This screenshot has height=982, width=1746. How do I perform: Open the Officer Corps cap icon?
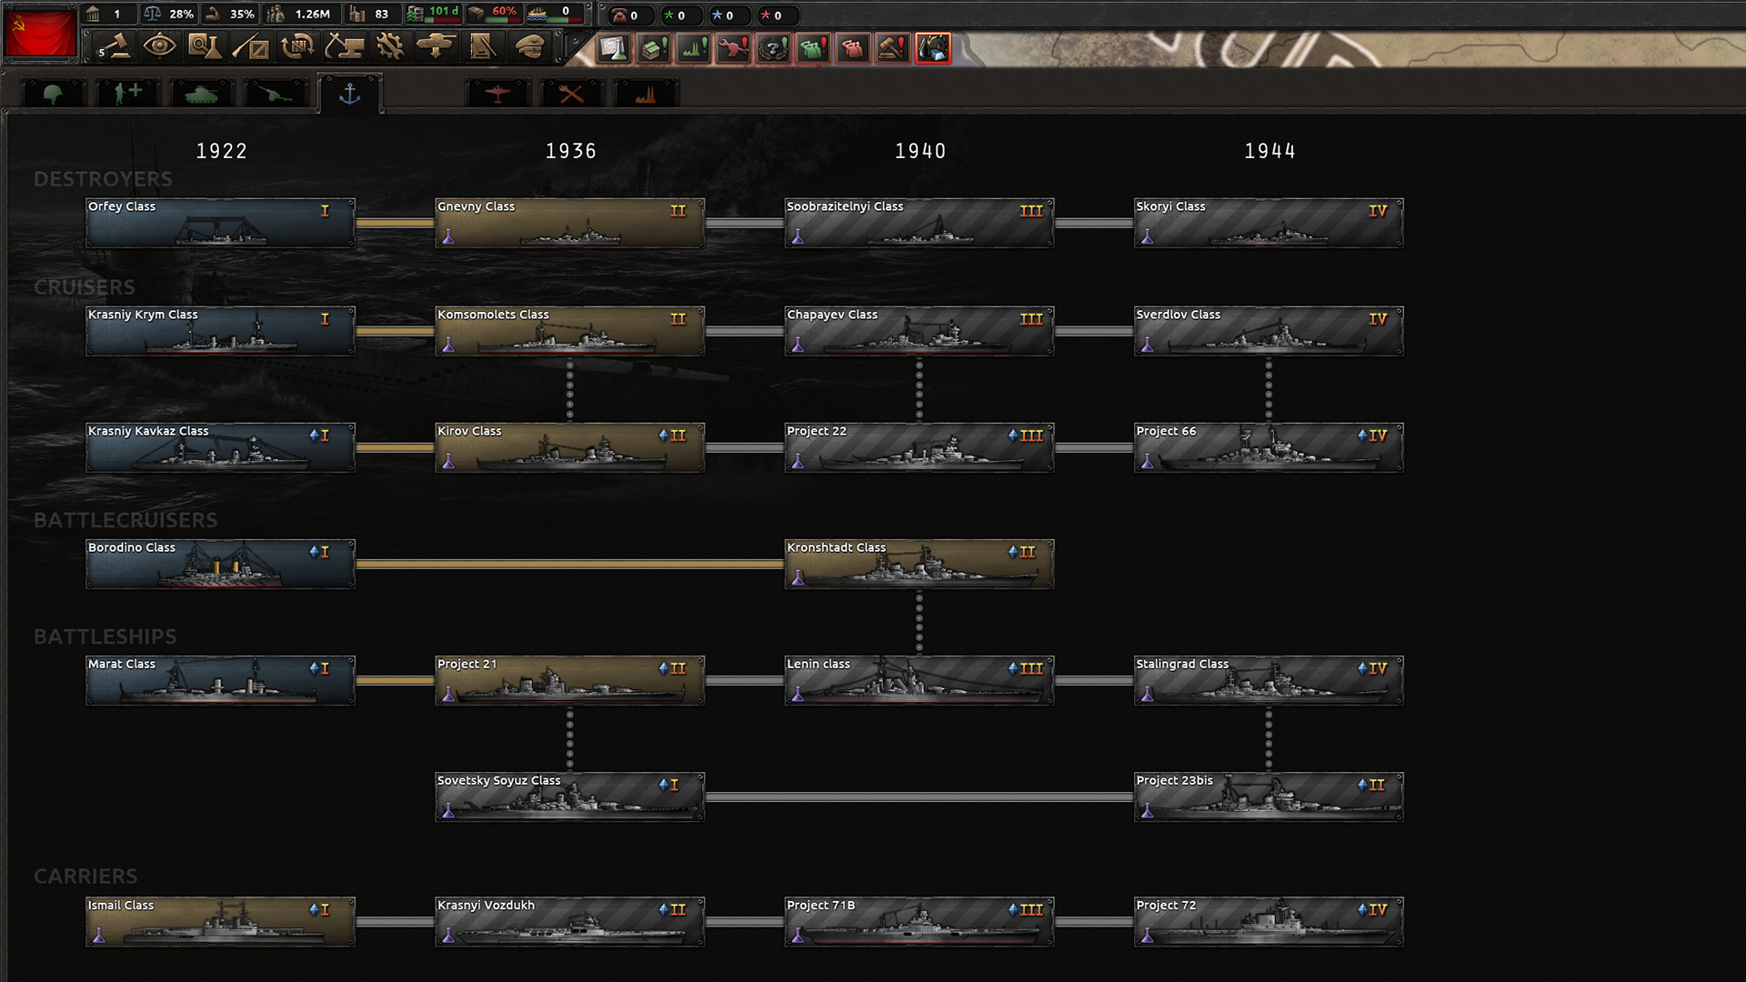pyautogui.click(x=528, y=45)
